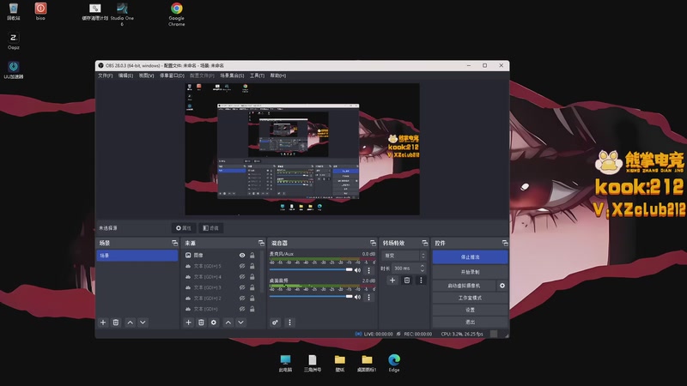Screen dimensions: 687x386
Task: Toggle the lock on Text (GDI+) 4 source
Action: tap(252, 276)
